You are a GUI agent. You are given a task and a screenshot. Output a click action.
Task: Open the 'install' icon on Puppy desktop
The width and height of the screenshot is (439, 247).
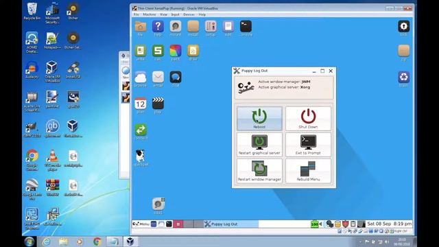[193, 28]
